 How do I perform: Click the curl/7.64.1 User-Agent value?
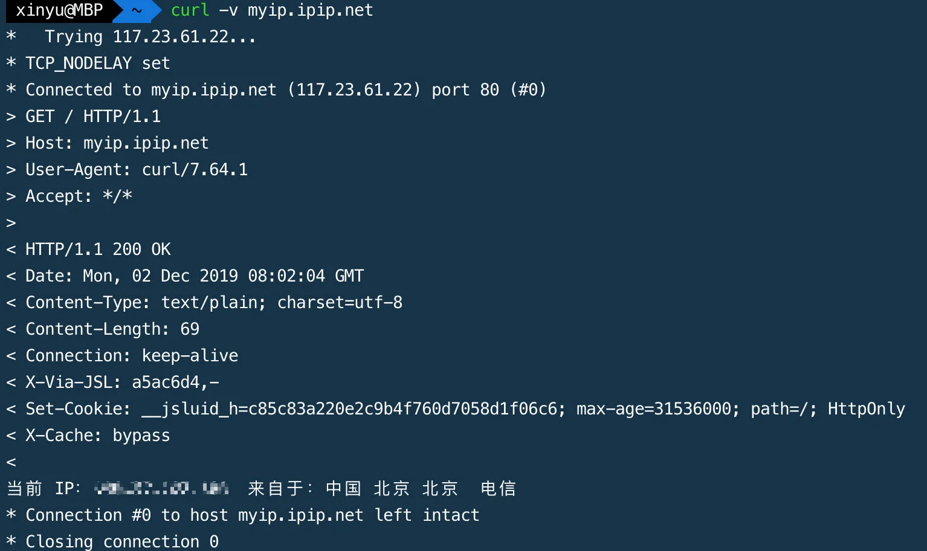click(195, 170)
